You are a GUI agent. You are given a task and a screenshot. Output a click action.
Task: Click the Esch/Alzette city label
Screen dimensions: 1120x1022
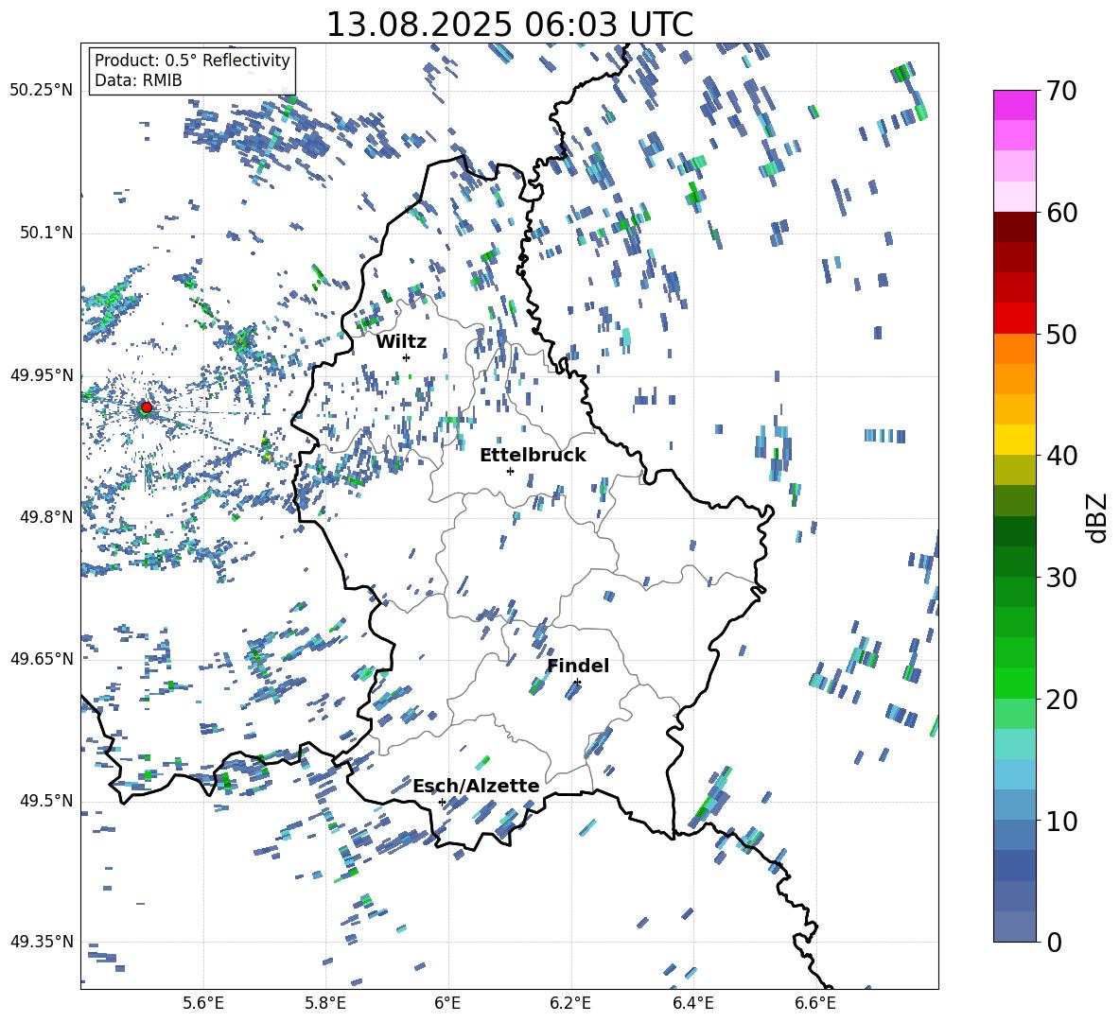pyautogui.click(x=476, y=786)
